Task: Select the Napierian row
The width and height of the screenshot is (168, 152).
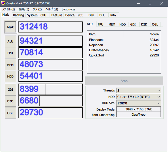Action: 124,45
